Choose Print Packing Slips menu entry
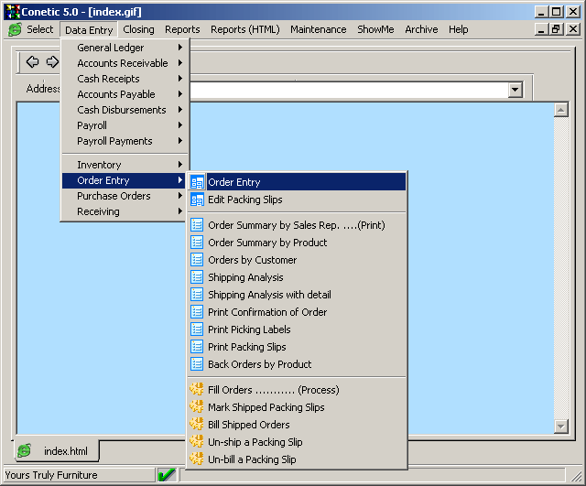 point(246,347)
